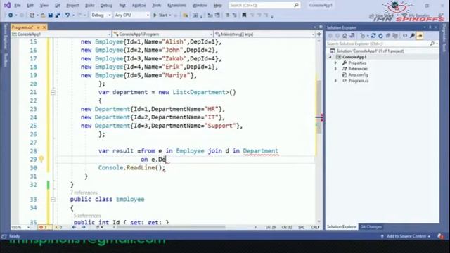Click the lightbulb quick action on line 29
450x253 pixels.
[41, 159]
